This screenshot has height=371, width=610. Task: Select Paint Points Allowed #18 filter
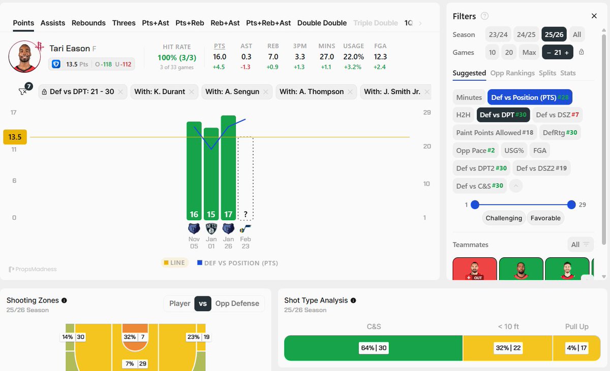(495, 132)
